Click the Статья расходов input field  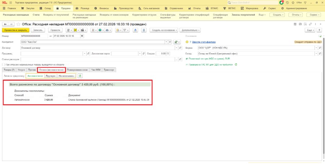[97, 59]
